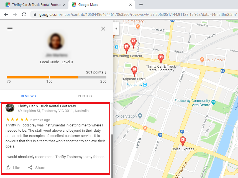Click the Footscray train station icon
This screenshot has width=238, height=178.
pos(145,85)
